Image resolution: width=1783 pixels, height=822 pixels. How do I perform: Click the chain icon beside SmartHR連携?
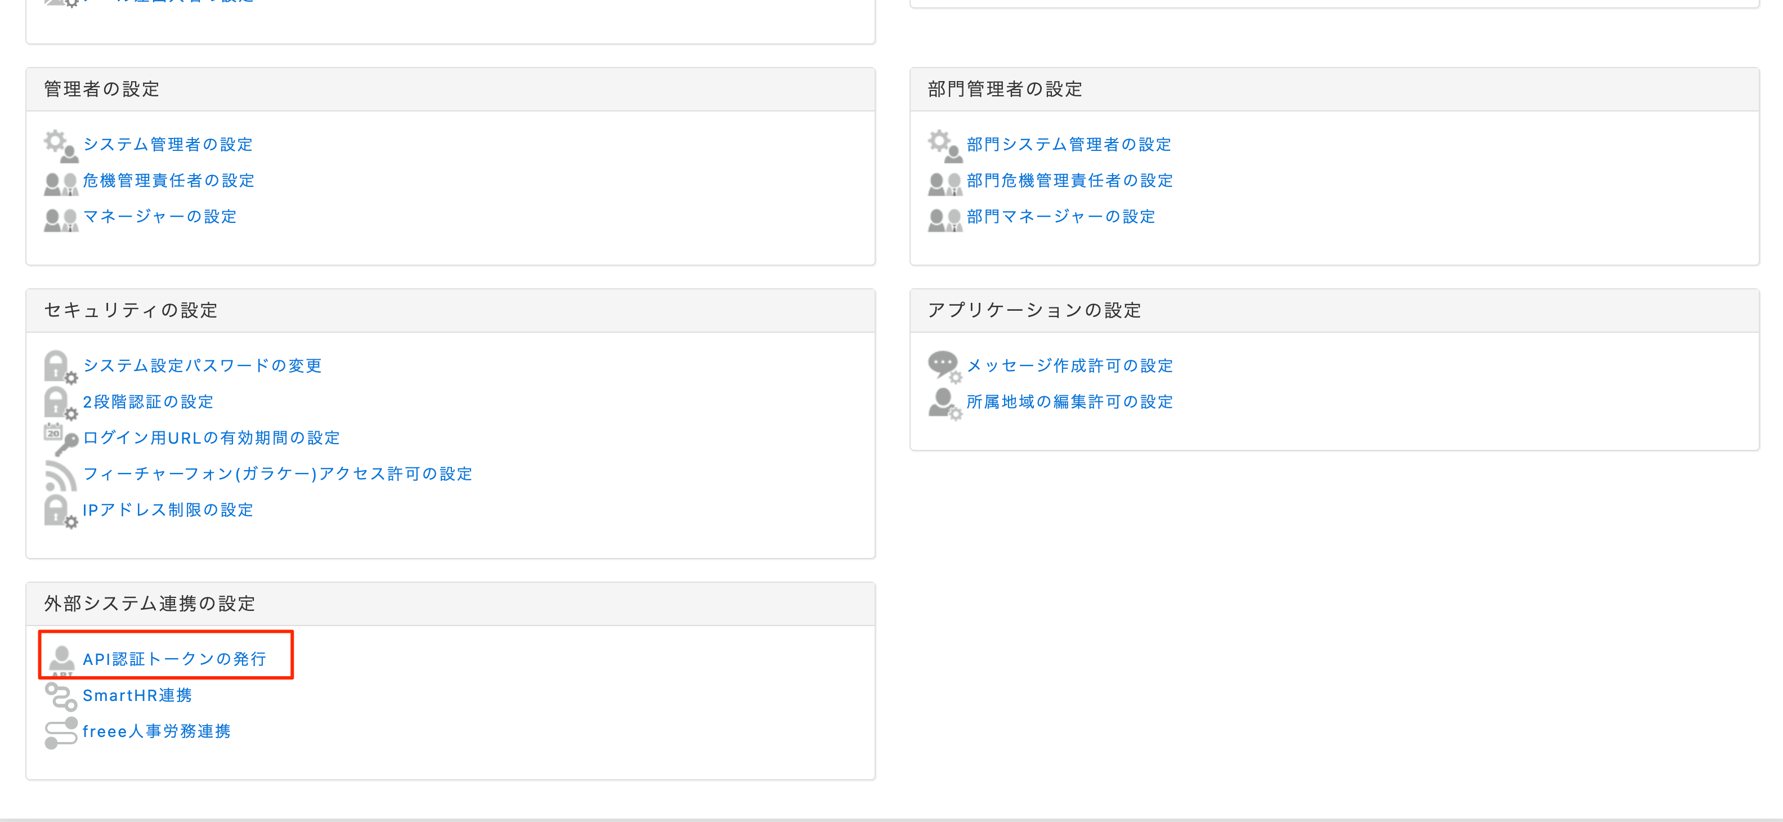pyautogui.click(x=60, y=696)
